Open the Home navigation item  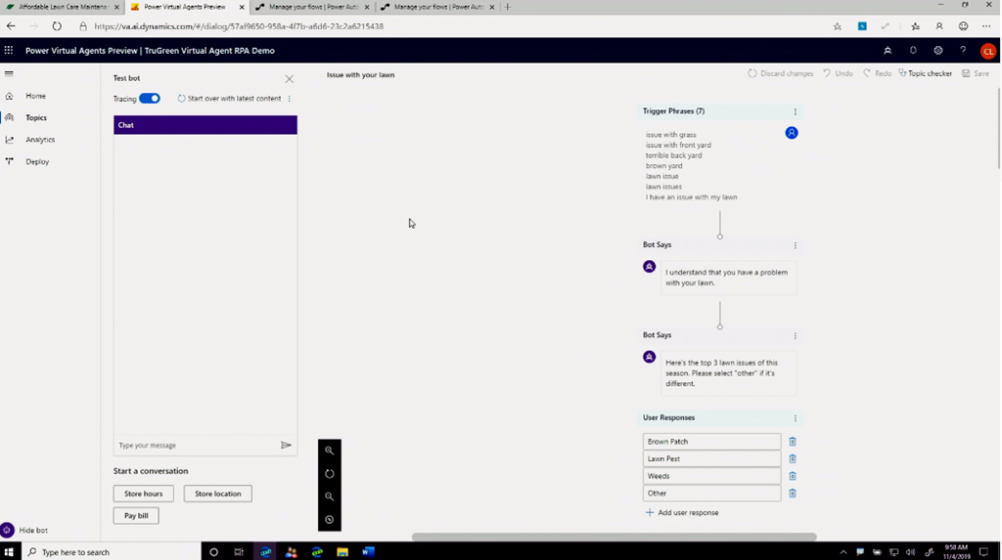(35, 96)
